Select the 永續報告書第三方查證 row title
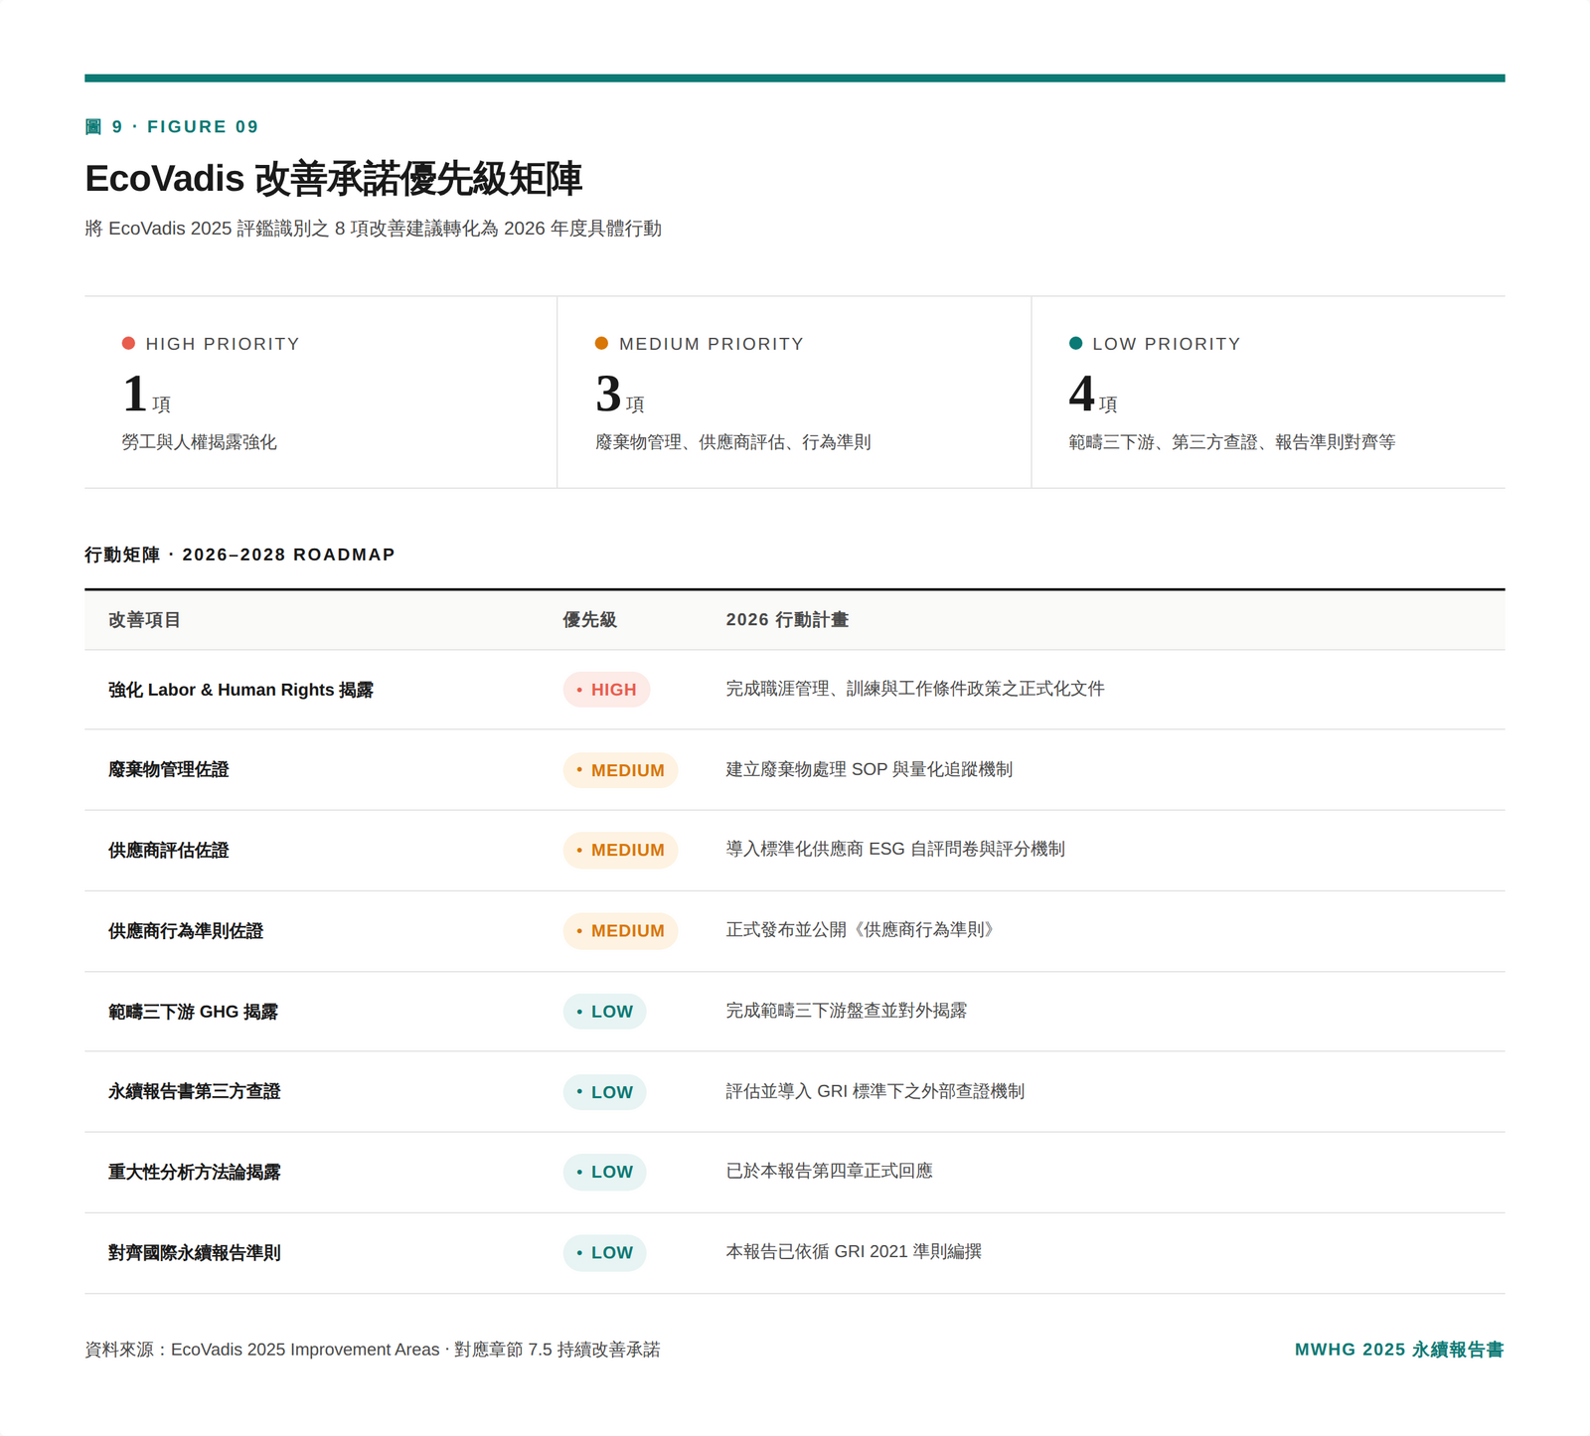The width and height of the screenshot is (1590, 1436). click(194, 1092)
